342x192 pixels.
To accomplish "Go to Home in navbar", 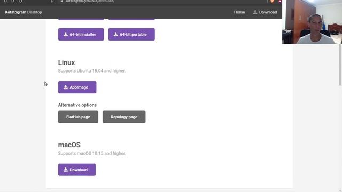I will (239, 12).
